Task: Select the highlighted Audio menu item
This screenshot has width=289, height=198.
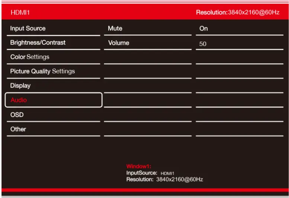Action: 54,100
